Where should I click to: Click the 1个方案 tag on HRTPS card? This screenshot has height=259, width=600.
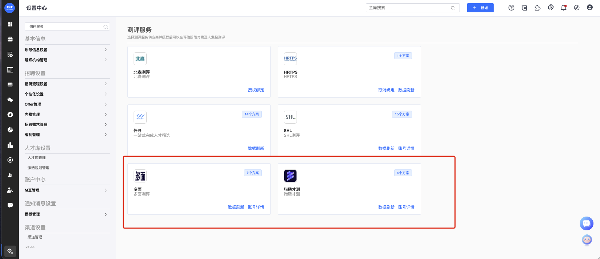[x=403, y=56]
